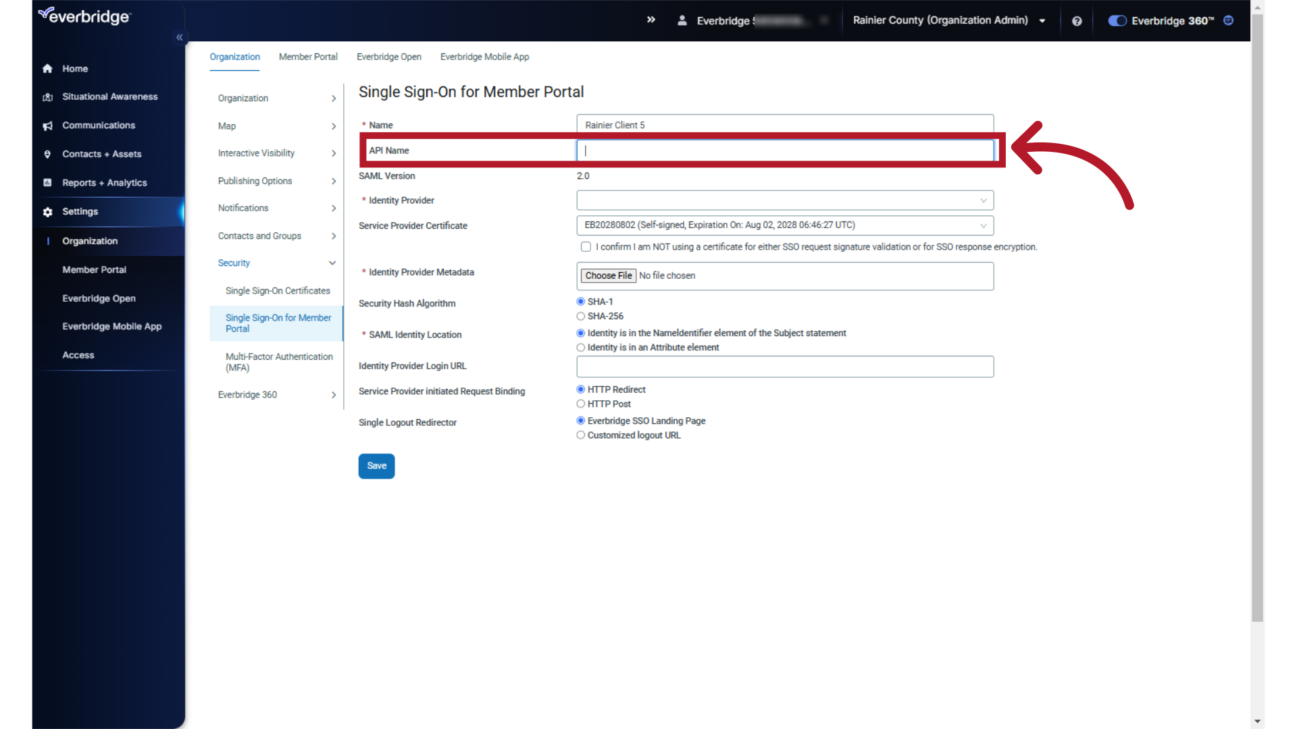The width and height of the screenshot is (1297, 729).
Task: Open the Identity Provider dropdown
Action: pyautogui.click(x=785, y=200)
